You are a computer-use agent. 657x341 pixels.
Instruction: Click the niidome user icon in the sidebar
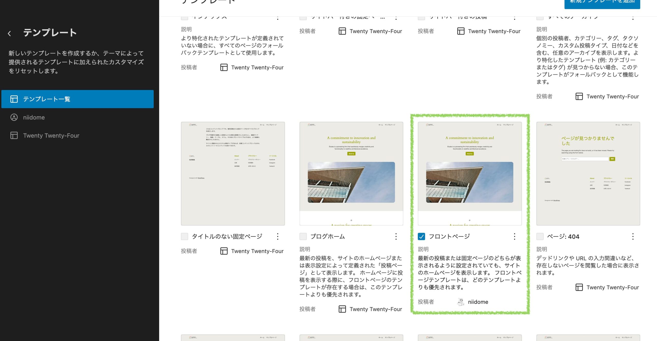point(14,117)
